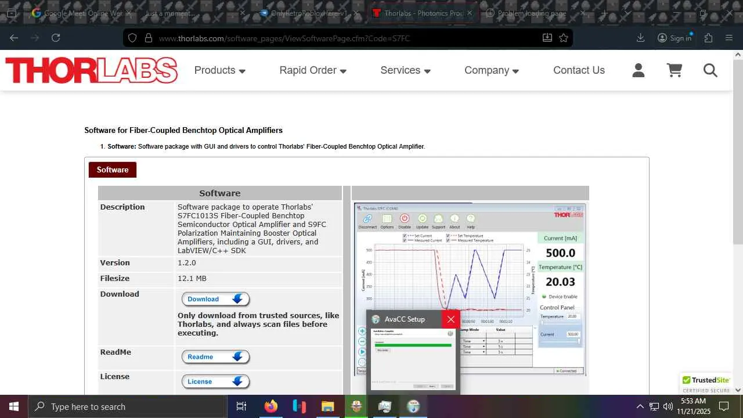The width and height of the screenshot is (743, 418).
Task: Expand the Services menu
Action: 406,70
